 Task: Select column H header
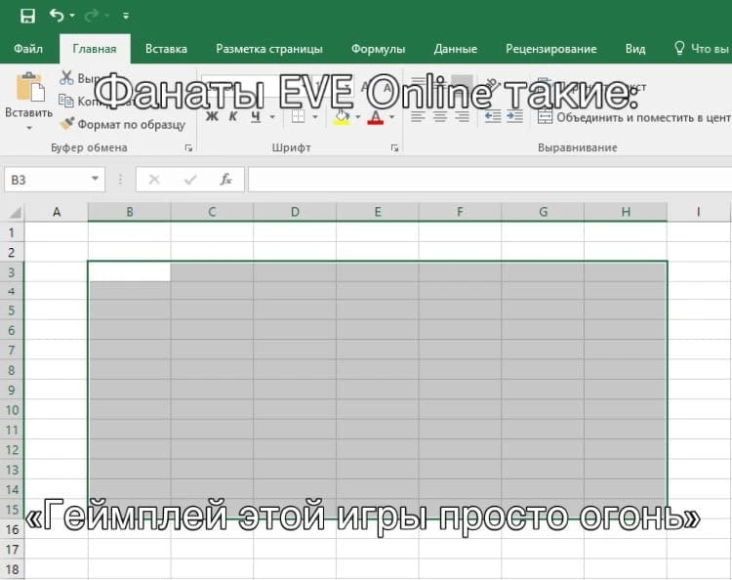(626, 212)
